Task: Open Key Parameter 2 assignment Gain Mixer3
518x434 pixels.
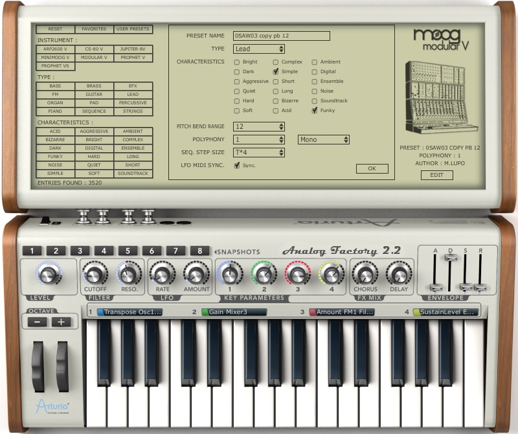Action: click(234, 312)
